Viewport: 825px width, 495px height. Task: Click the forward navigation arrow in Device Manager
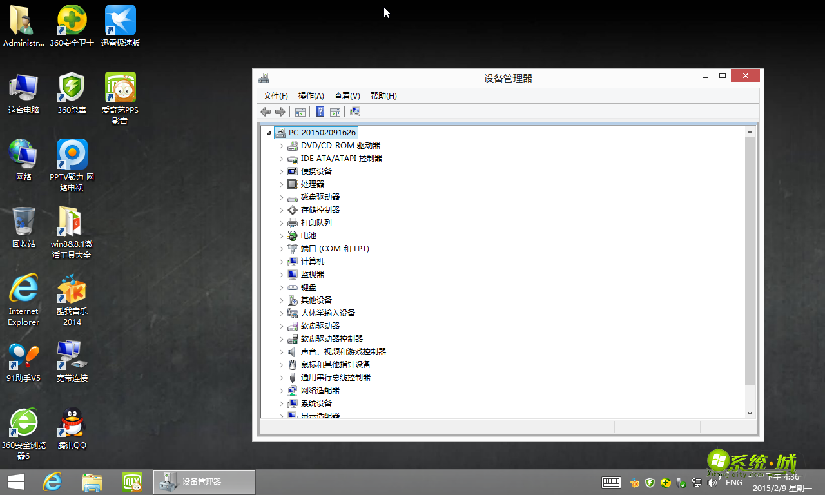(280, 112)
